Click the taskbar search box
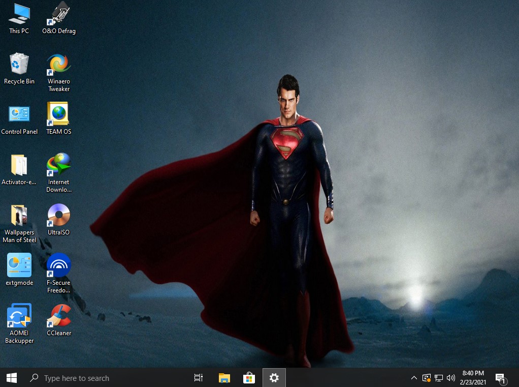The height and width of the screenshot is (387, 519). (105, 378)
